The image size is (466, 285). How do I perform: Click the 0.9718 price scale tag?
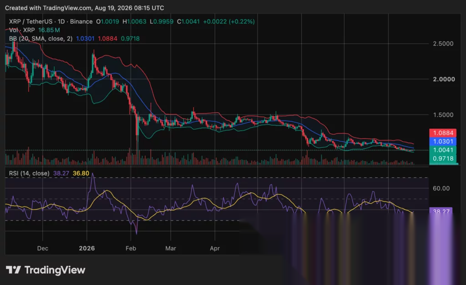[x=443, y=159]
